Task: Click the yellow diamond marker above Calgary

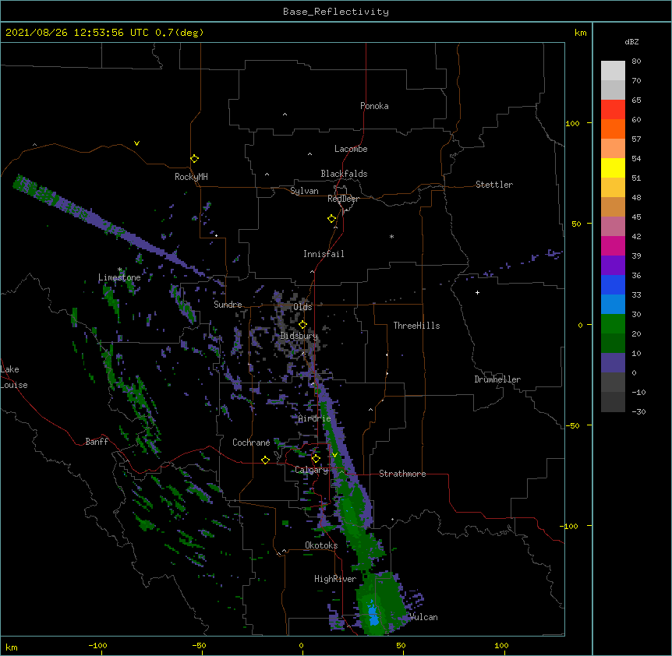Action: pos(316,459)
